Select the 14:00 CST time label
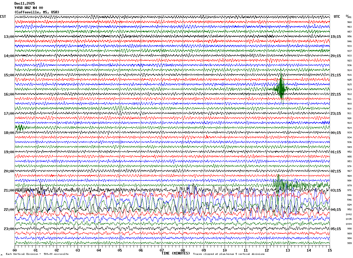353x258 pixels. pos(9,56)
